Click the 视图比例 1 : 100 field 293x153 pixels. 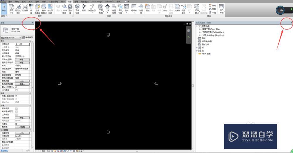(x=22, y=44)
